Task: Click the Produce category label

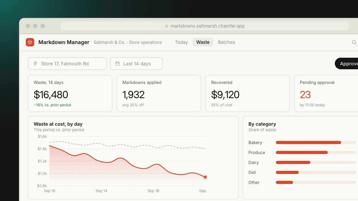Action: pos(257,152)
